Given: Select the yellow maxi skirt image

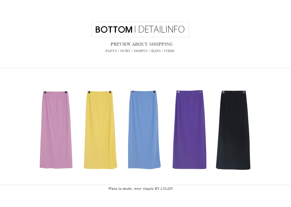Looking at the screenshot, I should click(x=100, y=130).
